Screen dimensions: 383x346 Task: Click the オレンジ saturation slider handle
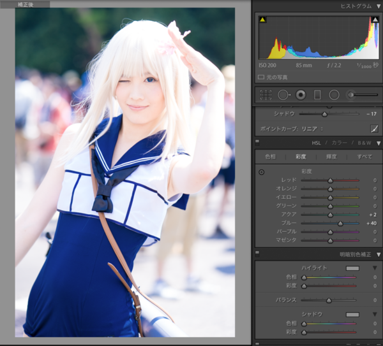(x=330, y=189)
